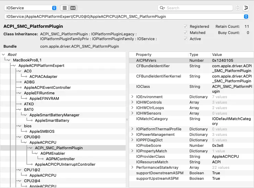Expand the IOPlatformThermalProfile dictionary
Image resolution: width=254 pixels, height=188 pixels.
coord(132,129)
